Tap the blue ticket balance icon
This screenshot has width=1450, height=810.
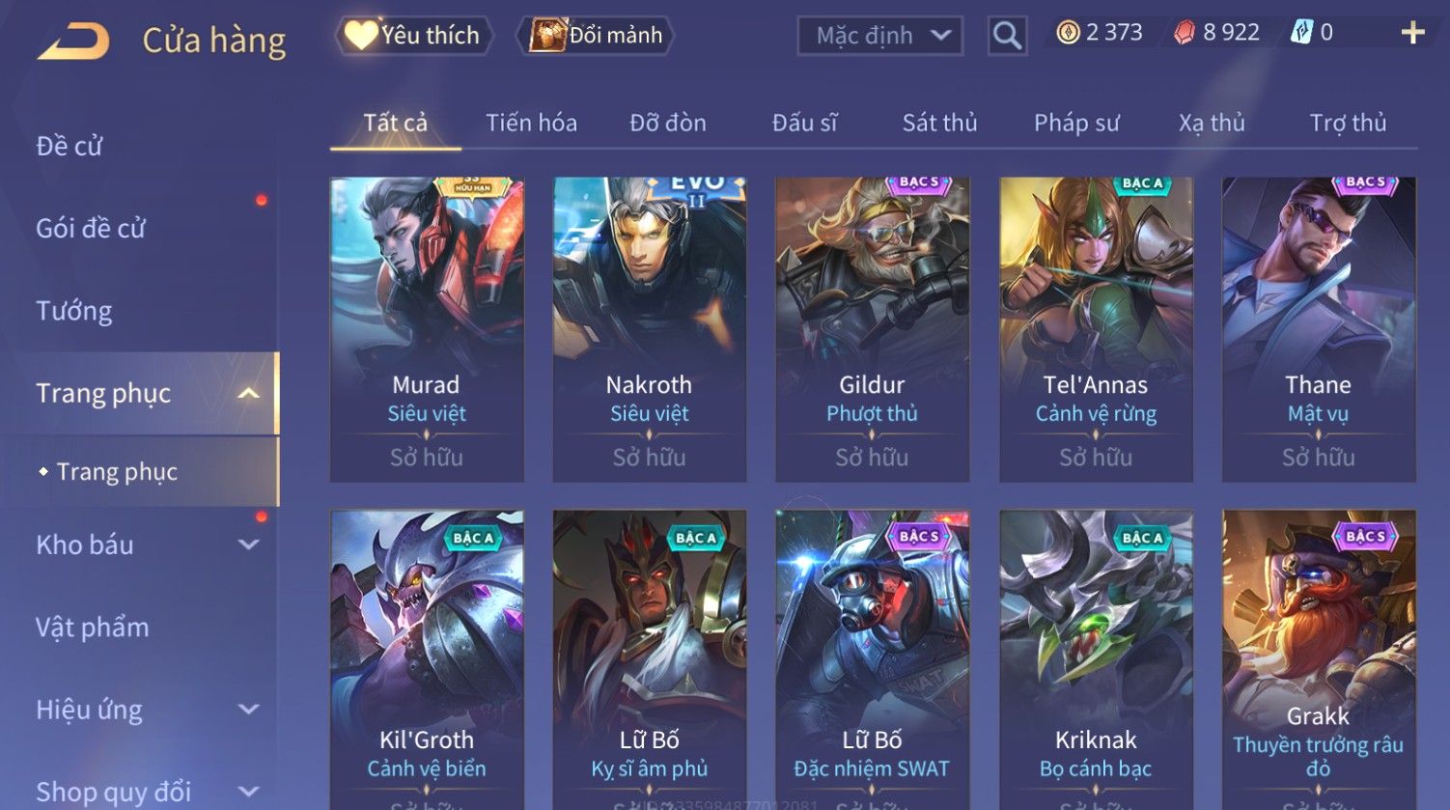point(1301,34)
